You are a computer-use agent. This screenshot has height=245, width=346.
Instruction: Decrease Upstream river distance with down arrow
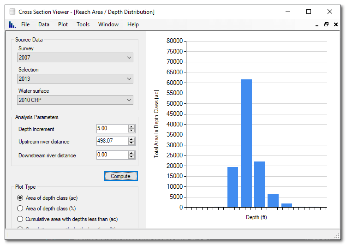coord(131,143)
